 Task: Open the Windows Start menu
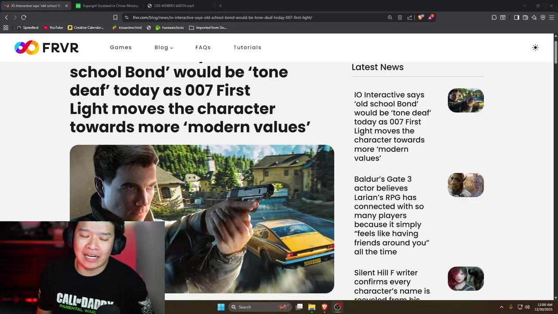pos(221,307)
